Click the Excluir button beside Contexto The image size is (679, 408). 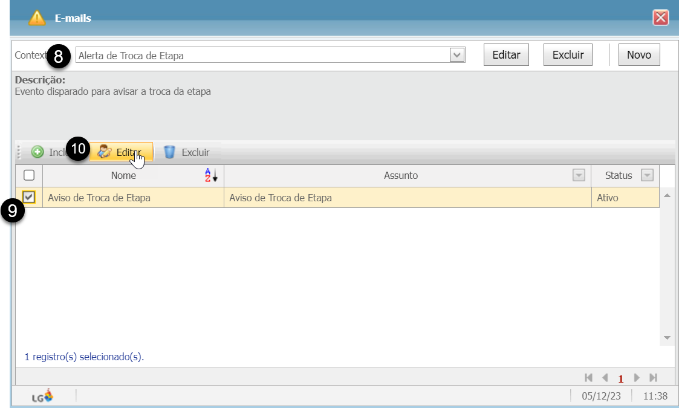pyautogui.click(x=568, y=54)
